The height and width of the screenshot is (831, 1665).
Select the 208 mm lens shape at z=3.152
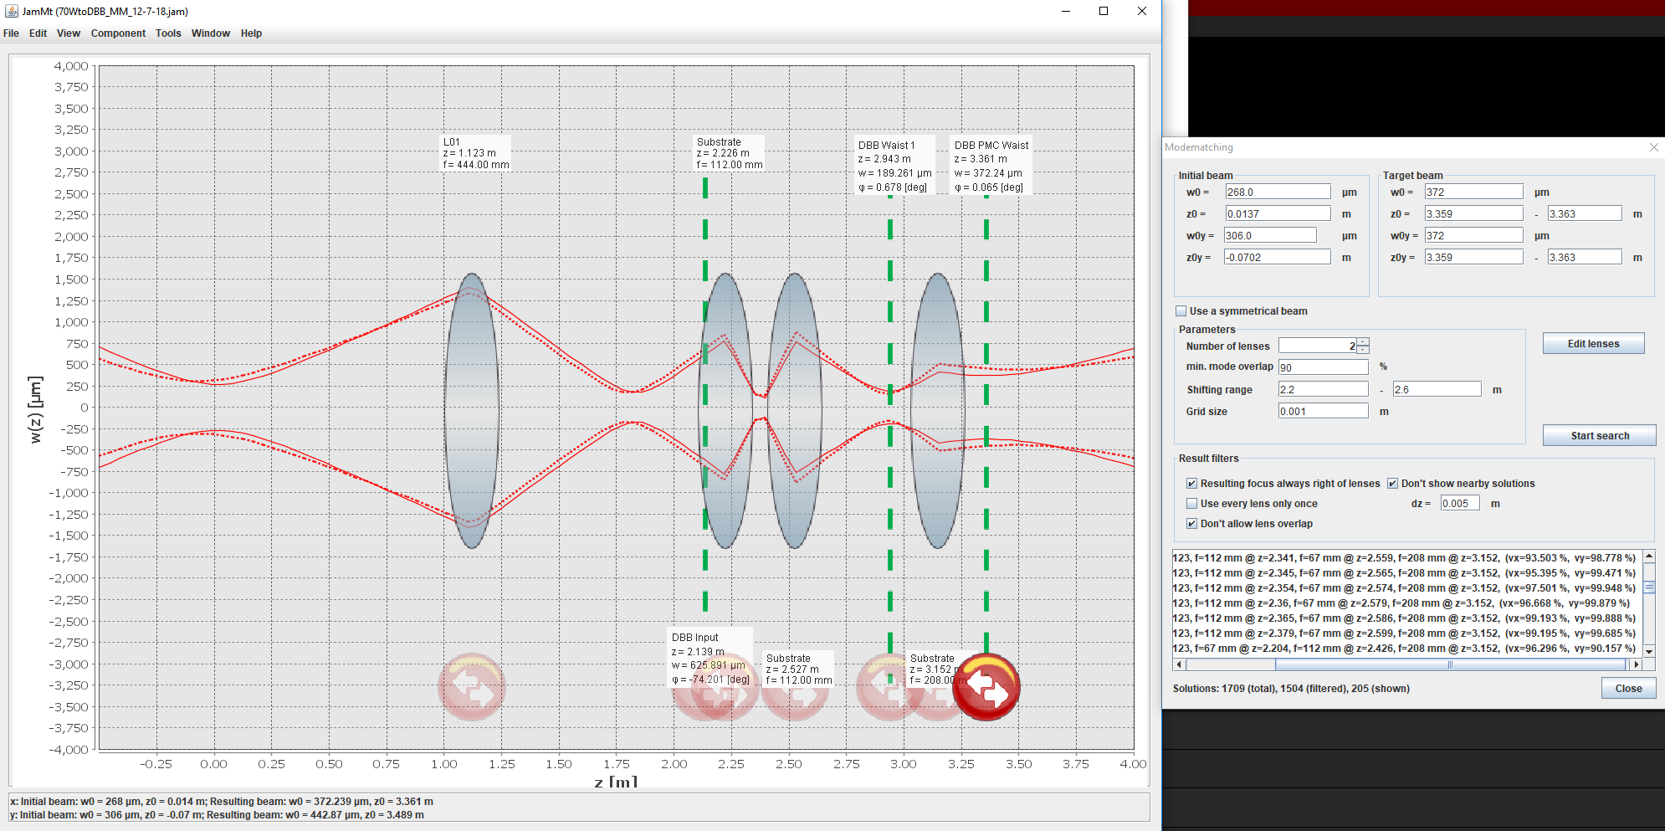pyautogui.click(x=937, y=411)
